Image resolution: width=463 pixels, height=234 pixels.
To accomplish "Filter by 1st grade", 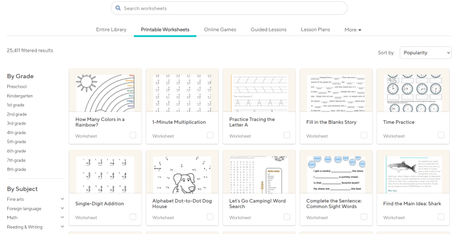I will point(16,105).
